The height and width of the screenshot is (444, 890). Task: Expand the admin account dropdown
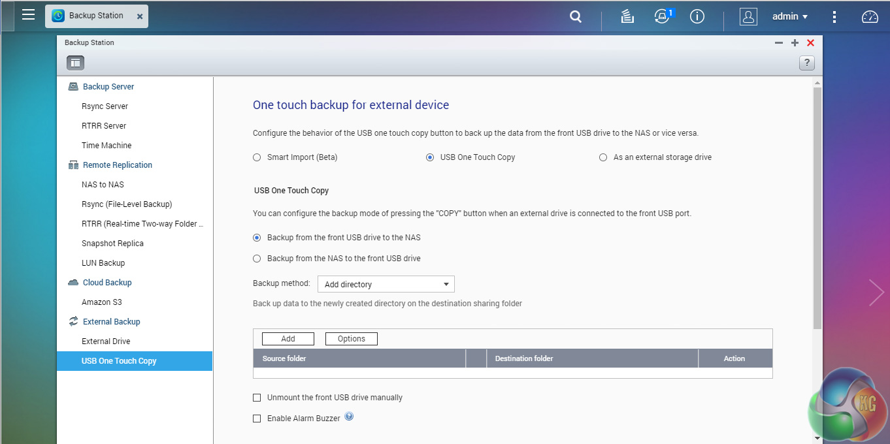(790, 17)
